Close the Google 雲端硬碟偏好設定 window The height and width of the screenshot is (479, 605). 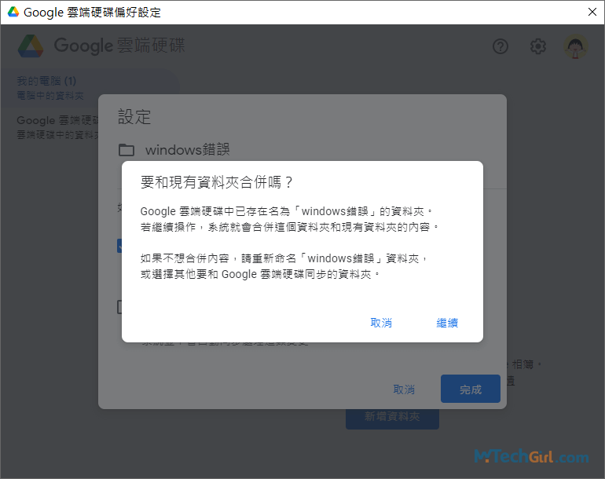(x=592, y=12)
